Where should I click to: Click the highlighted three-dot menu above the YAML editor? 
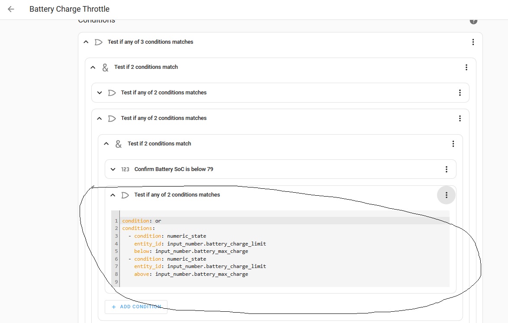coord(446,195)
